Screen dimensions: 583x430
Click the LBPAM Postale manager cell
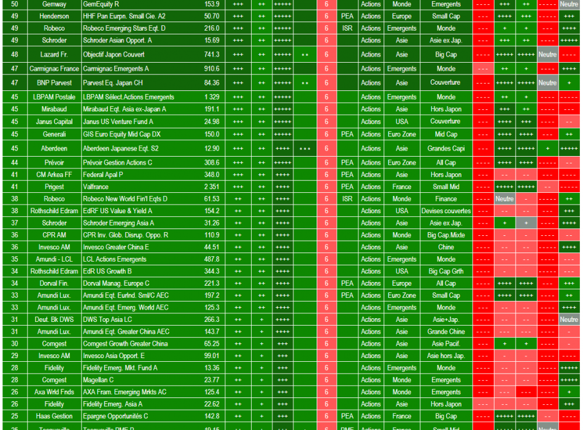click(54, 97)
